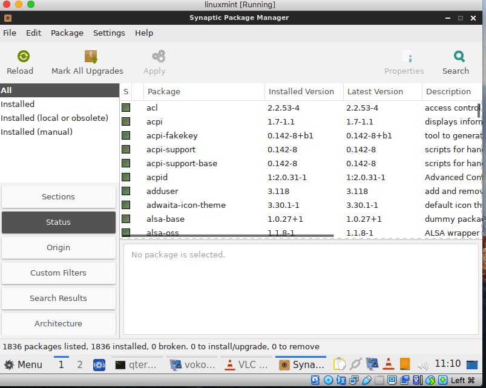
Task: Click the network disconnected tray icon
Action: (355, 364)
